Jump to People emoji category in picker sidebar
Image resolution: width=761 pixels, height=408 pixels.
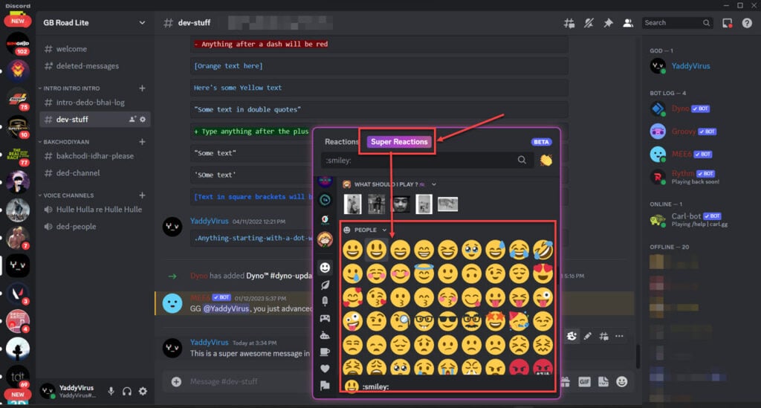[x=326, y=268]
